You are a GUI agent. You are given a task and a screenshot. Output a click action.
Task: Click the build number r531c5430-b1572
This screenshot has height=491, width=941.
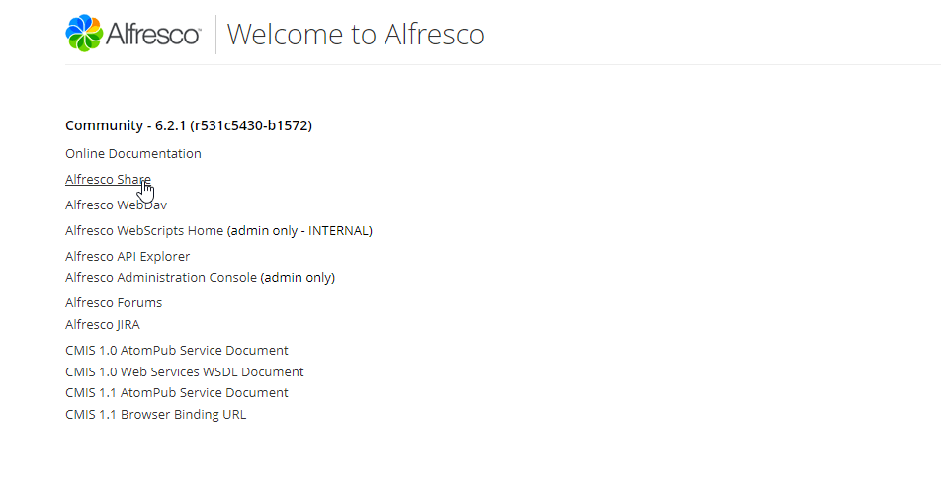click(x=251, y=125)
